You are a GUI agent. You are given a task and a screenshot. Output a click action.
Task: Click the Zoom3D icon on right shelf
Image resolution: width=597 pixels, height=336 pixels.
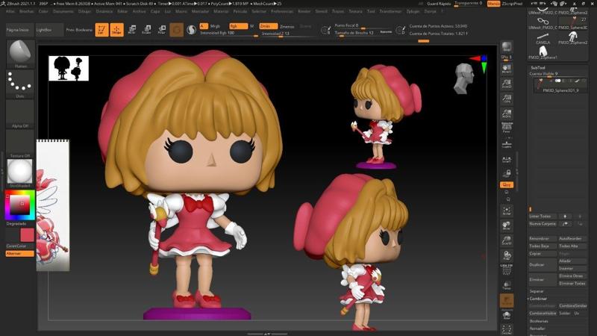pos(507,240)
